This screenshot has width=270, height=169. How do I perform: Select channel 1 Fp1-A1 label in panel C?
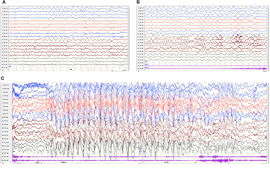coord(6,85)
